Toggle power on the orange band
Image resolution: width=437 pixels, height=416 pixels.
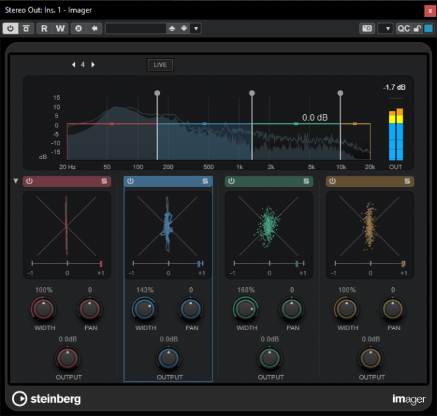pos(333,181)
